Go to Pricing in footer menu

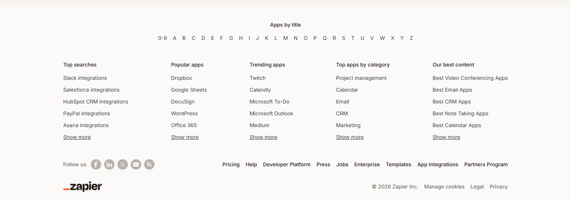point(231,164)
